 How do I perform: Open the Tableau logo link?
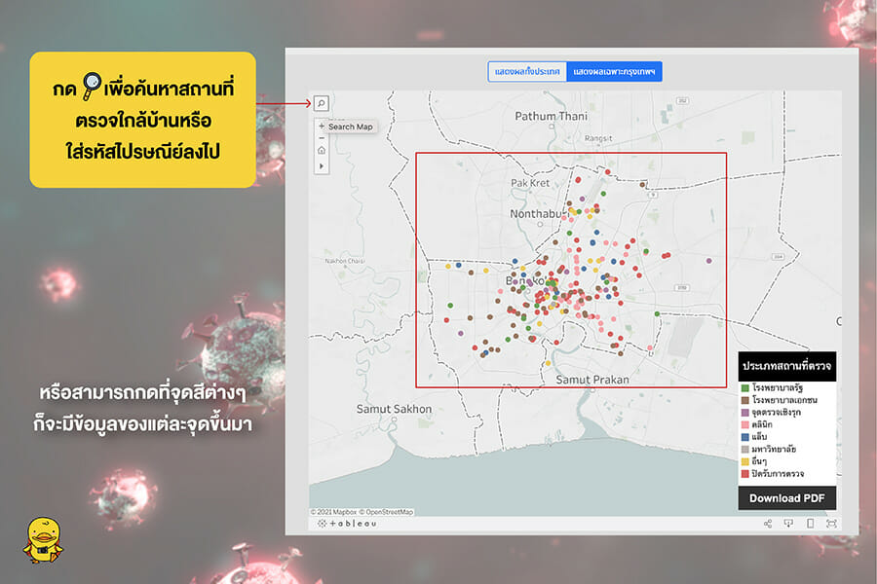tap(347, 523)
